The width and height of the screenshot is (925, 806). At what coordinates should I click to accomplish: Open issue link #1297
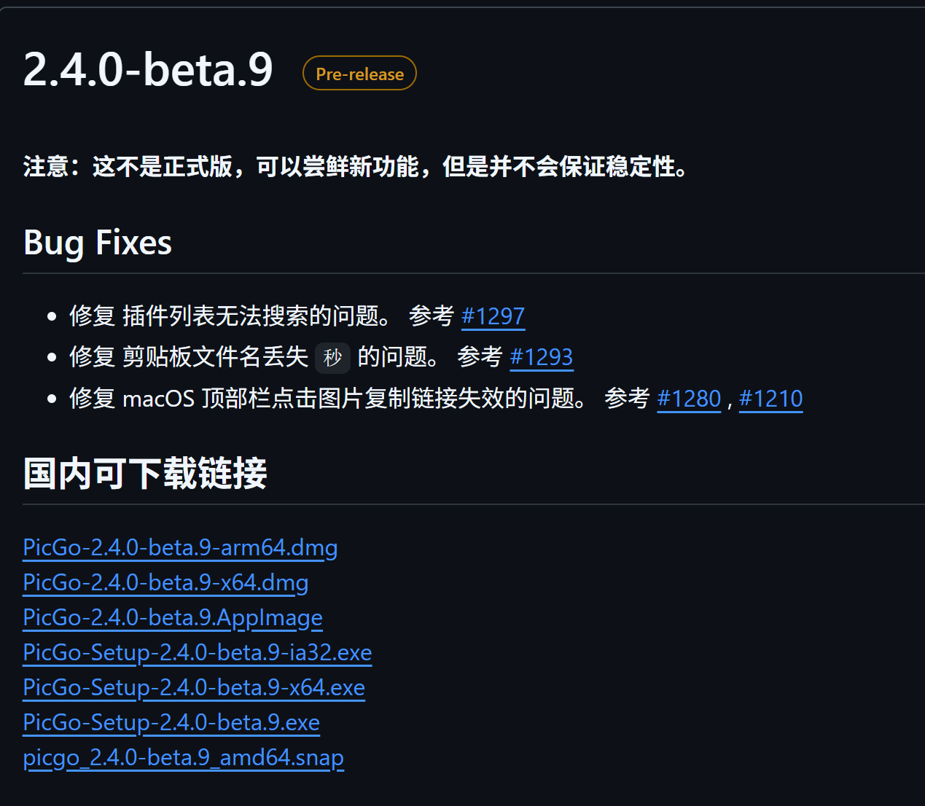point(493,316)
